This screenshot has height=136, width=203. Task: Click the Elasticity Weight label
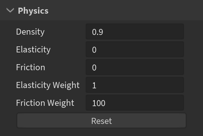(x=48, y=85)
